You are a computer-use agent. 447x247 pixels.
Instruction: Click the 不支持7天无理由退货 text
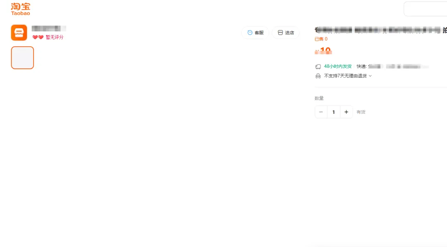pos(345,76)
